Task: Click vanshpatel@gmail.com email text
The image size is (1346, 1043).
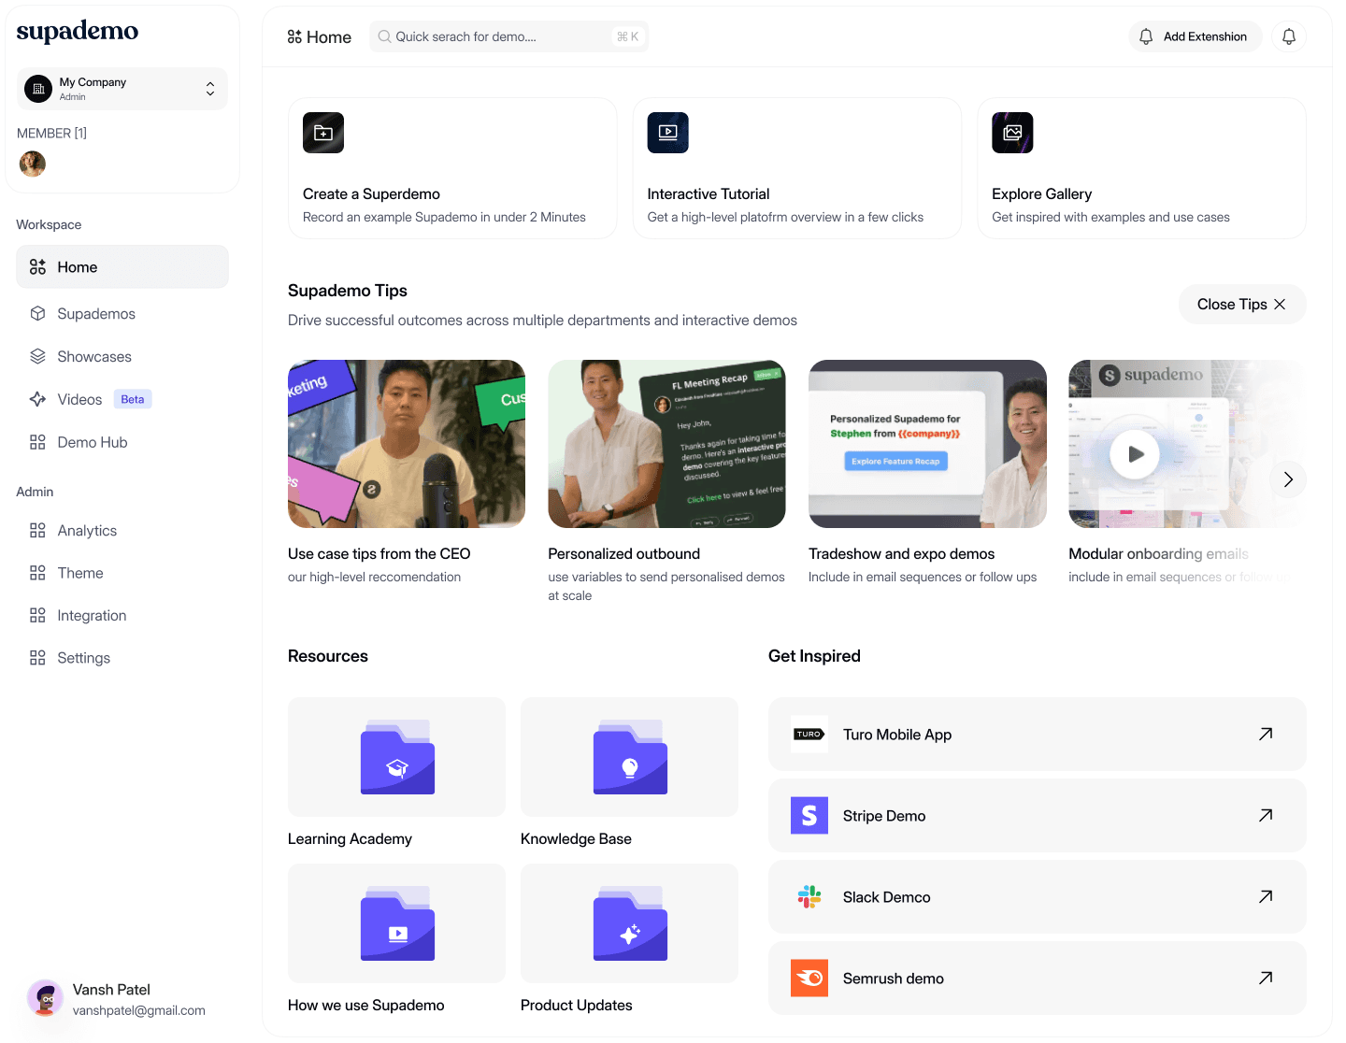Action: coord(139,1011)
